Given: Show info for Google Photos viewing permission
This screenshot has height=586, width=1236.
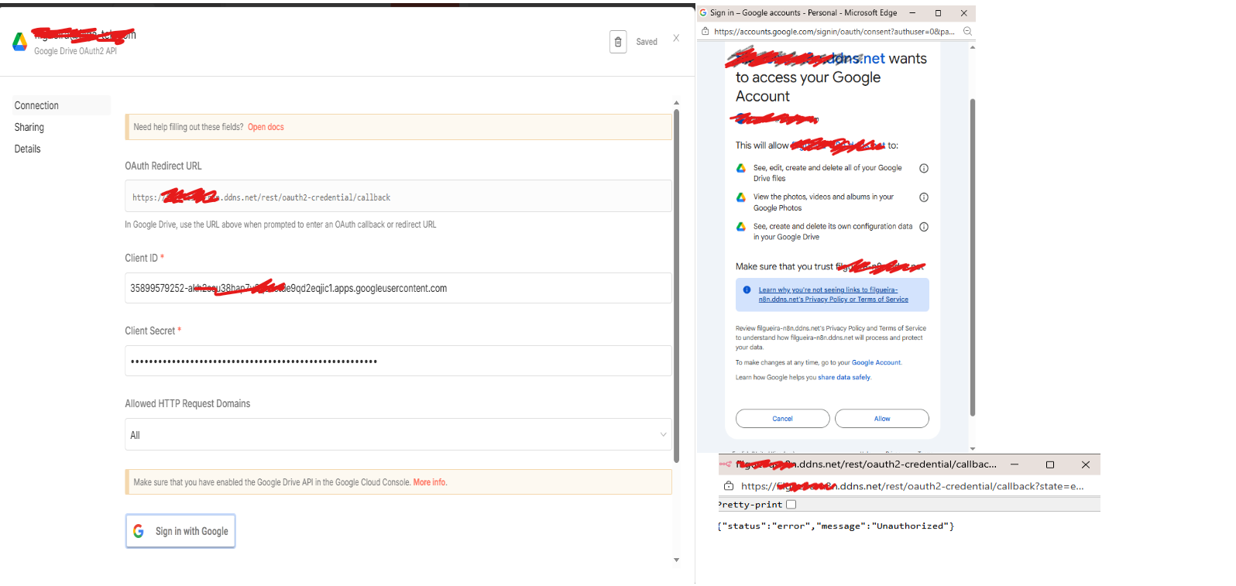Looking at the screenshot, I should coord(924,197).
